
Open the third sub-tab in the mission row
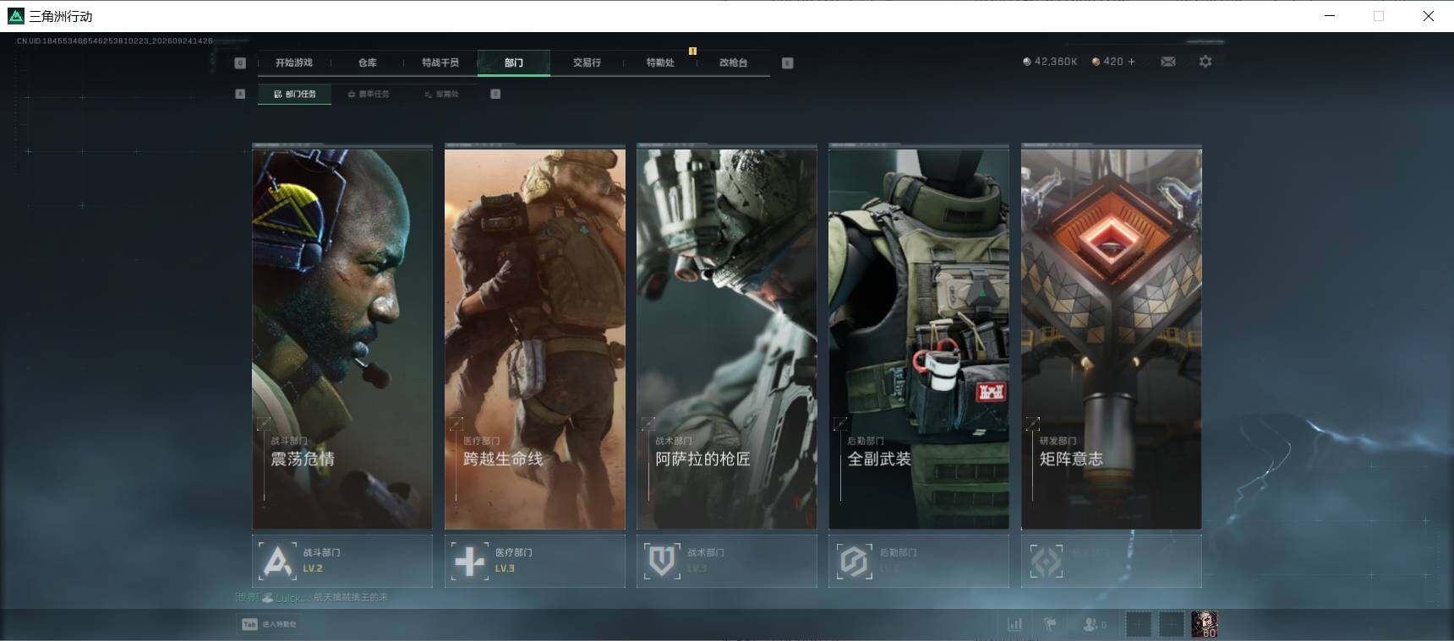coord(441,94)
